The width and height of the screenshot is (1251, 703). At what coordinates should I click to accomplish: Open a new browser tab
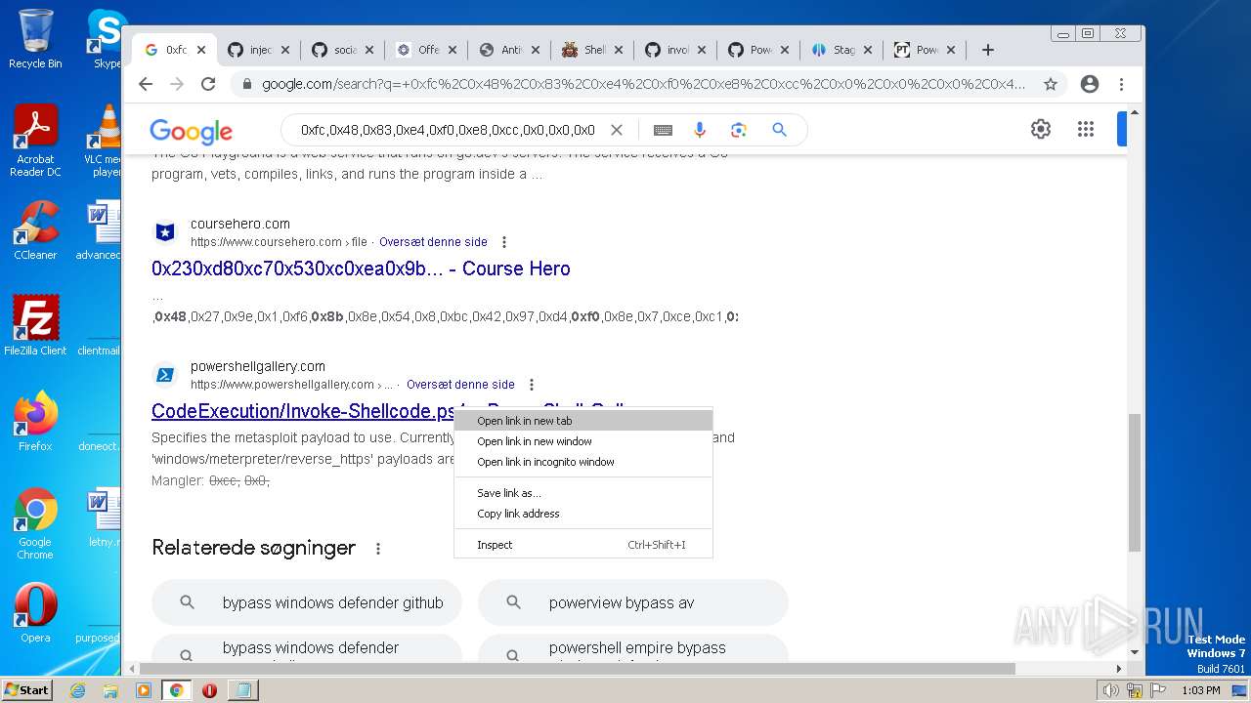click(x=988, y=50)
